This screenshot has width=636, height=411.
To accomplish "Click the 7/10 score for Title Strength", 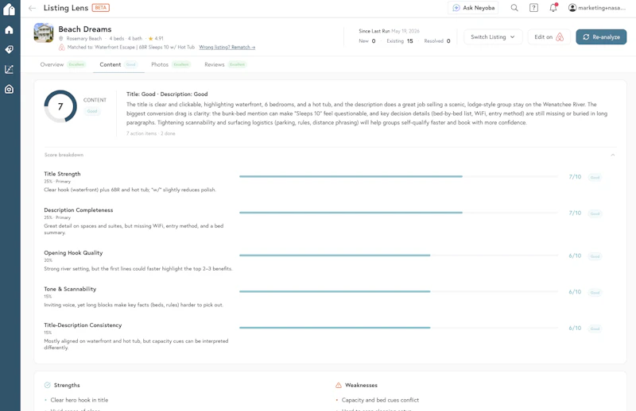I will 575,177.
